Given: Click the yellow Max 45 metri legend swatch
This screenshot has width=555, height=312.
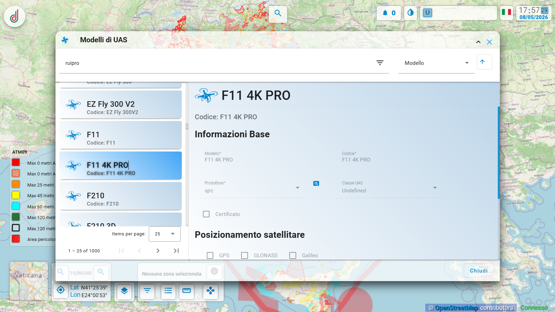Looking at the screenshot, I should pos(16,195).
